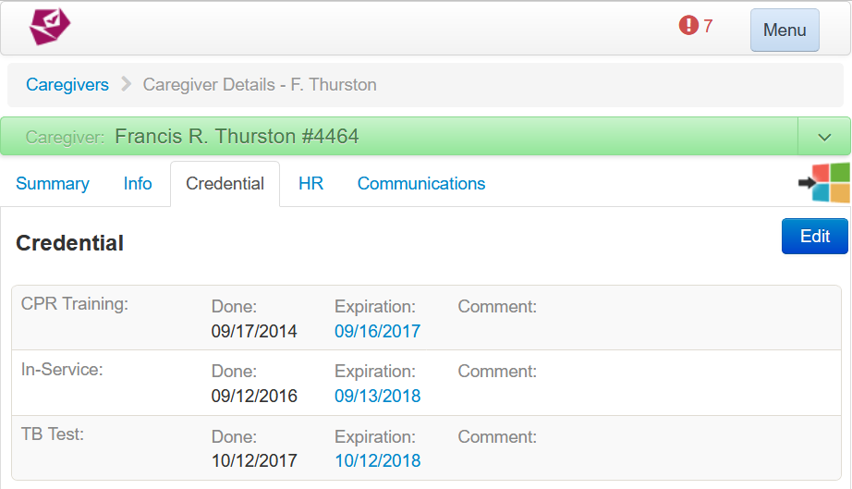This screenshot has height=489, width=852.
Task: Switch to the Summary tab
Action: click(x=53, y=184)
